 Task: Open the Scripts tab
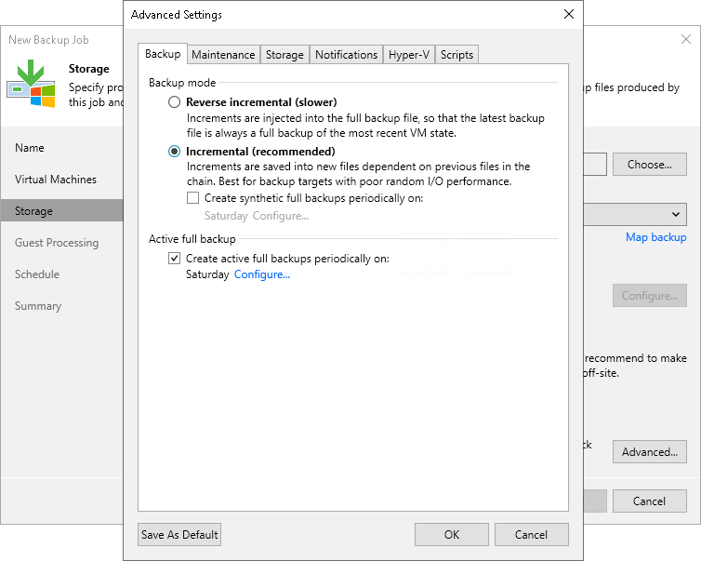(456, 55)
